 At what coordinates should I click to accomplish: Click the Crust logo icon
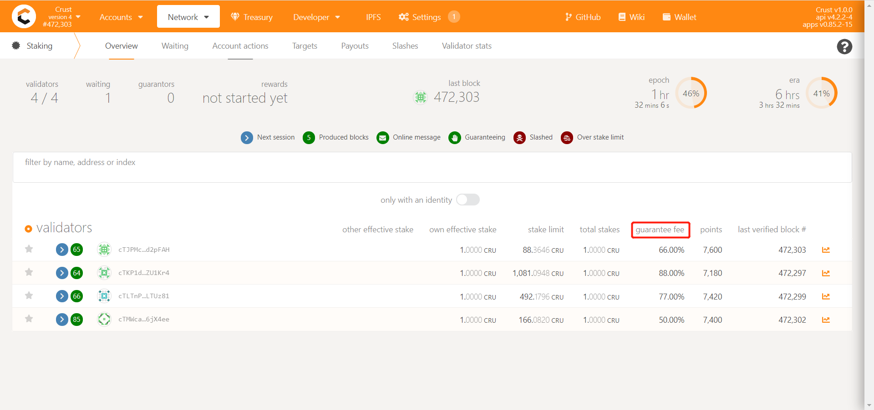24,17
